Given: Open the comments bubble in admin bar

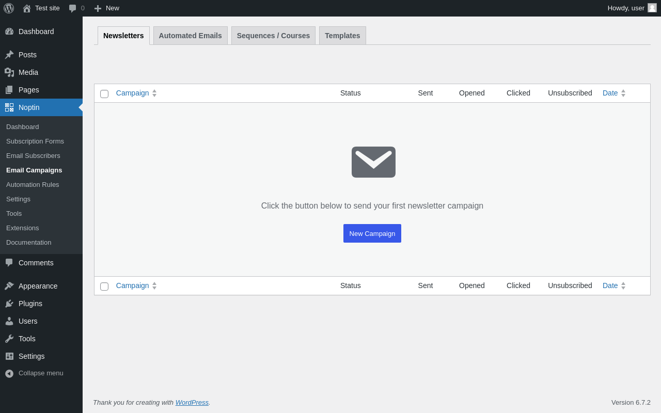Looking at the screenshot, I should 72,8.
